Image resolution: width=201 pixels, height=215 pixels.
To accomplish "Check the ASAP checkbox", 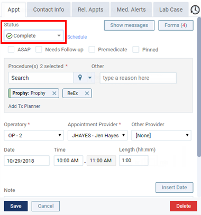I will point(11,50).
